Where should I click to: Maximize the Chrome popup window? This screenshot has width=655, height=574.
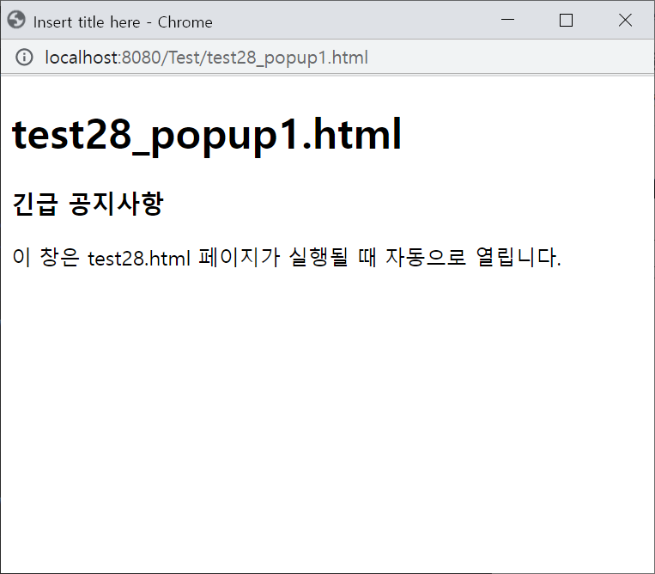(x=566, y=20)
